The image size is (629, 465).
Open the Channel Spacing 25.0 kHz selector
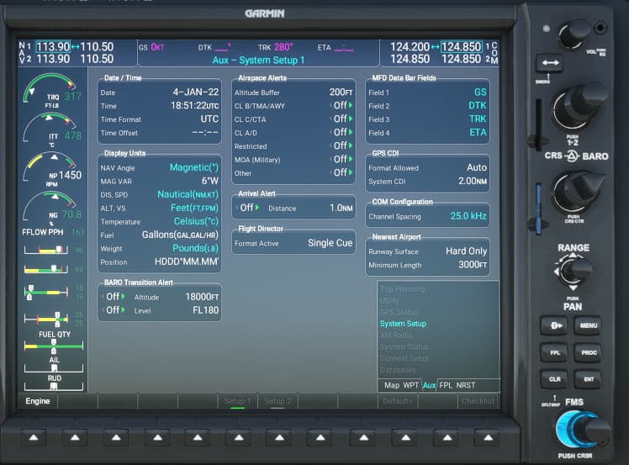468,216
